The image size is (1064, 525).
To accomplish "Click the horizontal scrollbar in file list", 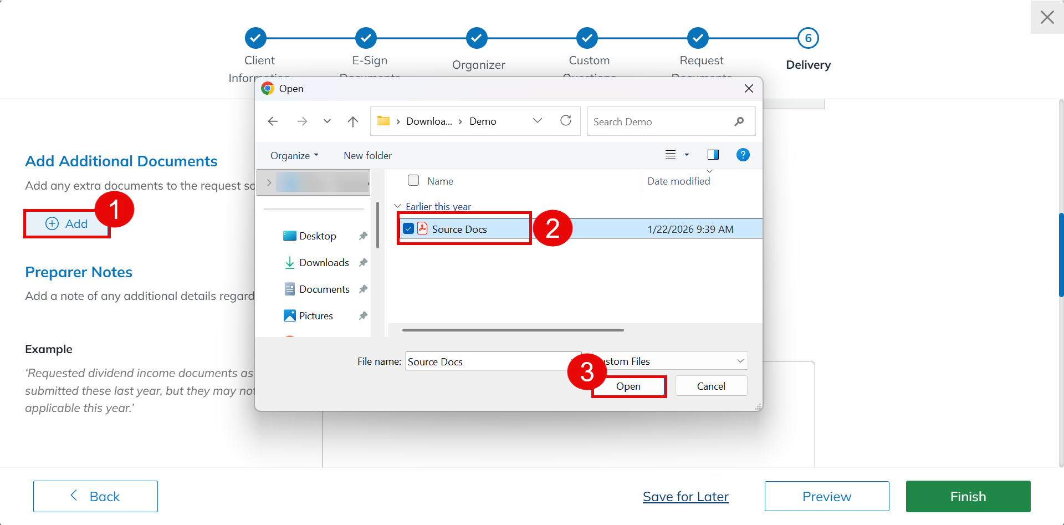I will (x=513, y=330).
